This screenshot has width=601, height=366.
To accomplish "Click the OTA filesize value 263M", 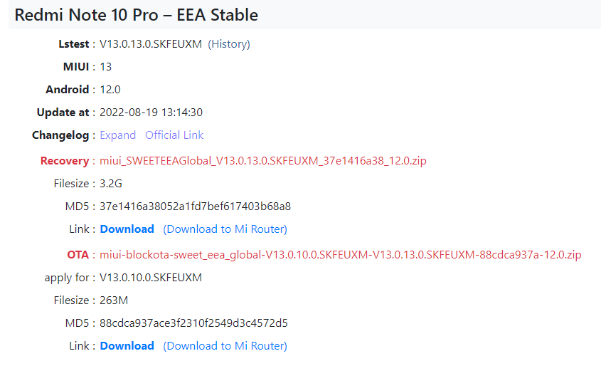I will [x=114, y=300].
